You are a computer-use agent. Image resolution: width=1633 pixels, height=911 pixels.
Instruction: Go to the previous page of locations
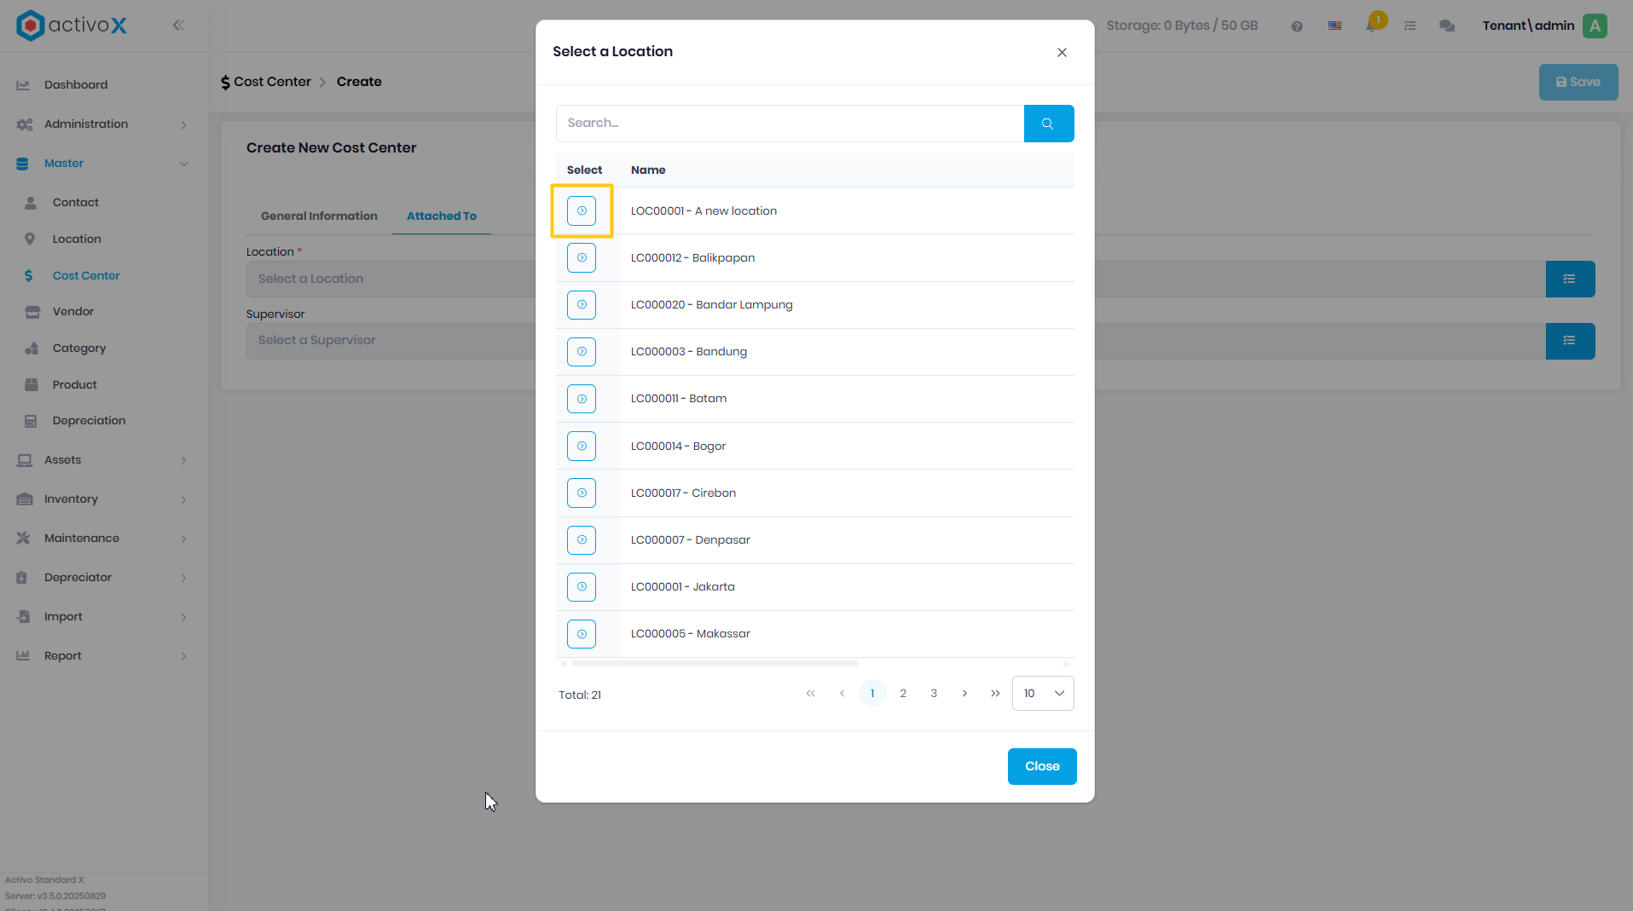coord(842,694)
